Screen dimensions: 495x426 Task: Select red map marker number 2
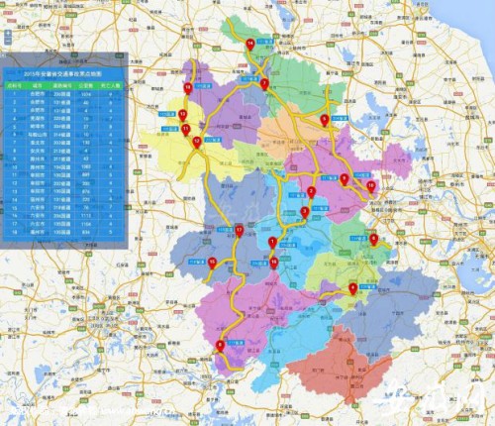[x=311, y=192]
